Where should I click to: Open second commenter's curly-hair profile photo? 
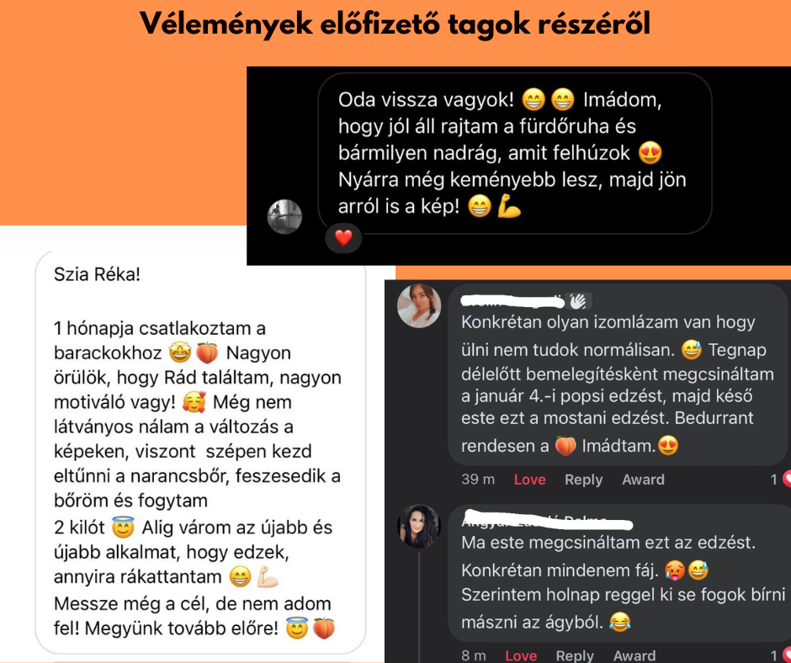click(x=419, y=526)
